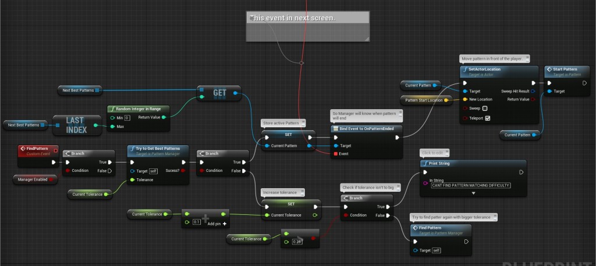Click the 'So Manager will know' comment bubble
The height and width of the screenshot is (266, 596).
point(367,116)
